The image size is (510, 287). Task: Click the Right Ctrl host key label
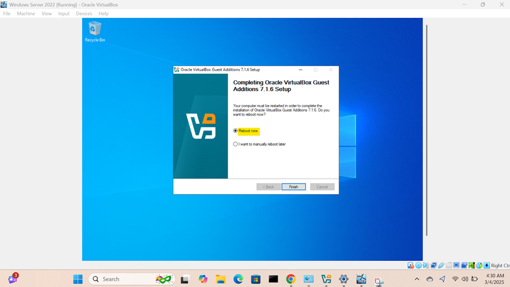point(500,266)
